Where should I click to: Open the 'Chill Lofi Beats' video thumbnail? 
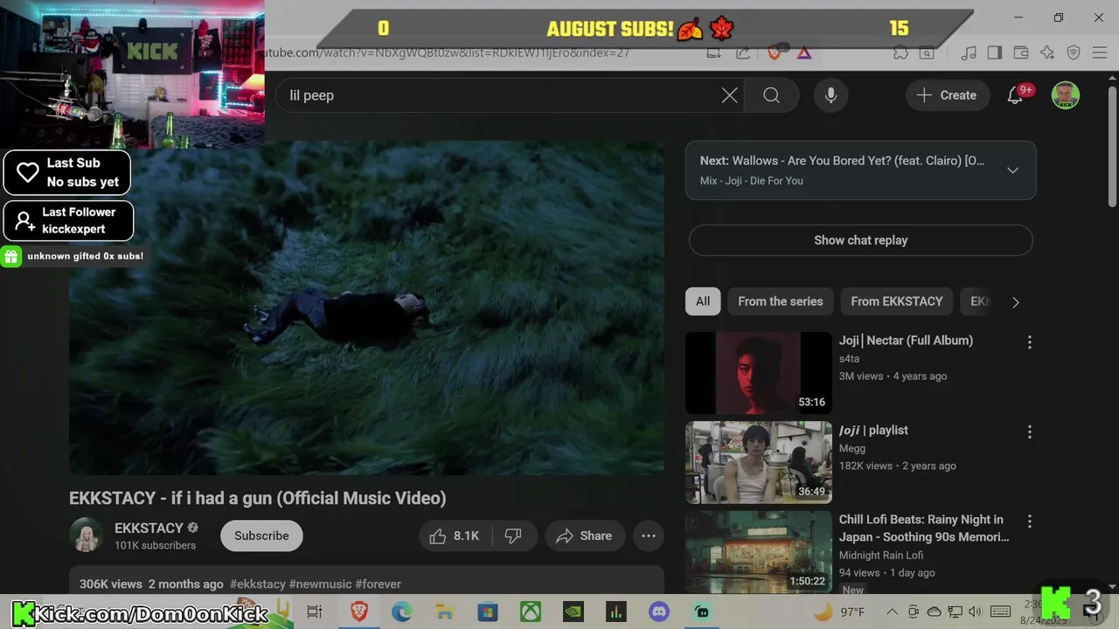coord(759,552)
